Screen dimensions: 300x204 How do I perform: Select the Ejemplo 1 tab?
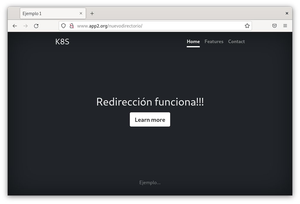pyautogui.click(x=47, y=14)
